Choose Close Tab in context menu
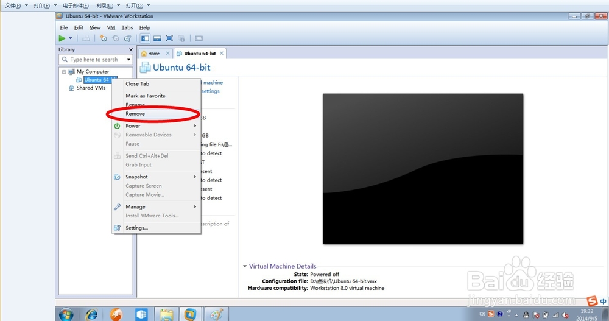The image size is (609, 321). click(157, 83)
